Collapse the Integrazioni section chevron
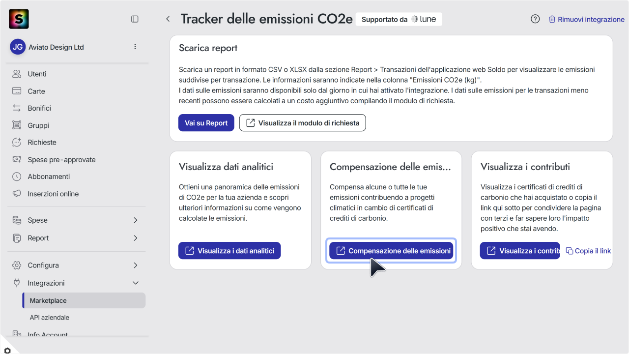Viewport: 629px width, 354px height. (x=136, y=283)
